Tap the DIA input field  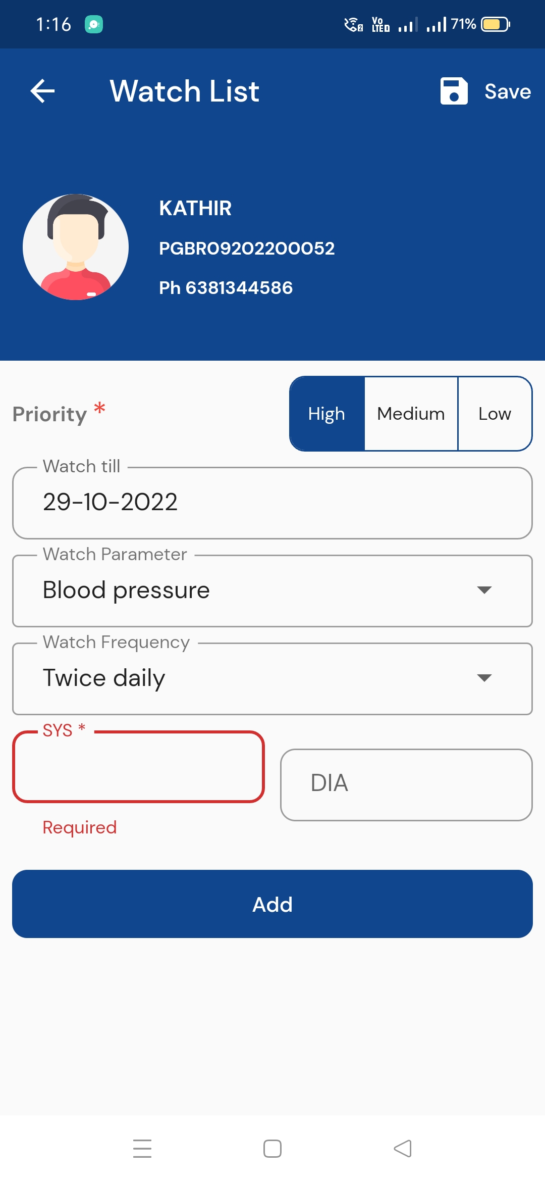tap(406, 784)
